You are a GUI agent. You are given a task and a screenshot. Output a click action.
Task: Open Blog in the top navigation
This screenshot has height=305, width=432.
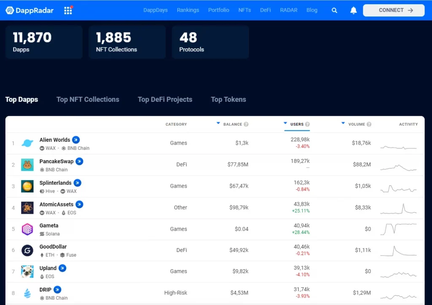coord(312,10)
